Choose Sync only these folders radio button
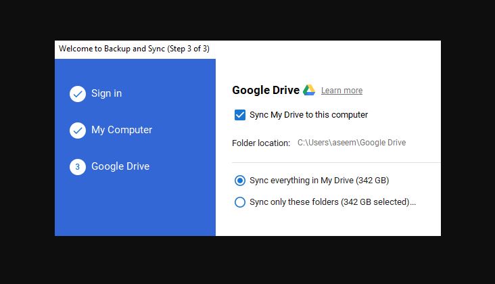Screen dimensions: 495x284 [x=240, y=202]
